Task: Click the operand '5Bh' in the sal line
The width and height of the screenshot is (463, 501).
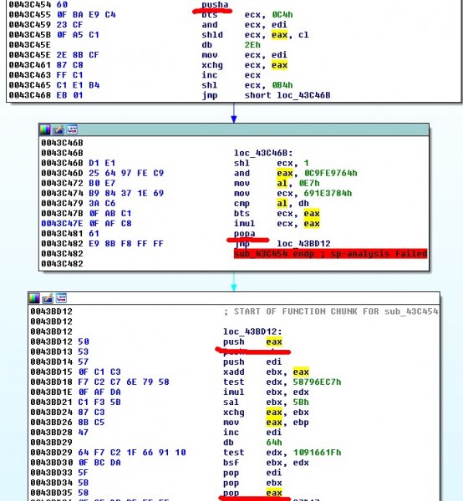Action: [x=301, y=402]
